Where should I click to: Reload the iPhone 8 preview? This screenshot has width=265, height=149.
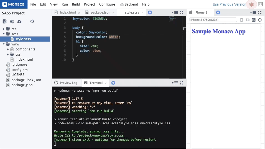260,20
